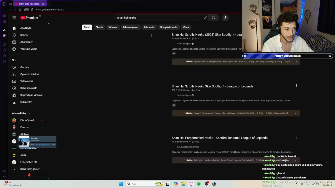Image resolution: width=335 pixels, height=188 pixels.
Task: Open Elraenn channel subscription
Action: (24, 127)
